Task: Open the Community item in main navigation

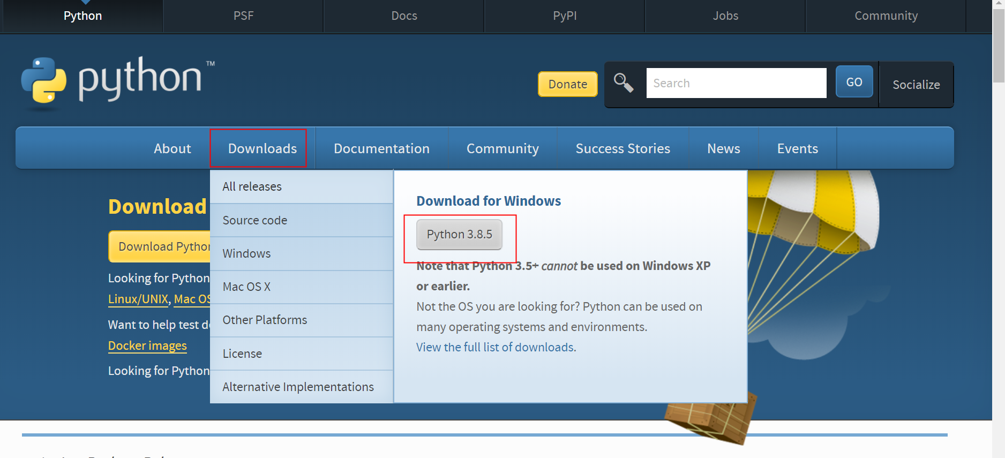Action: 502,148
